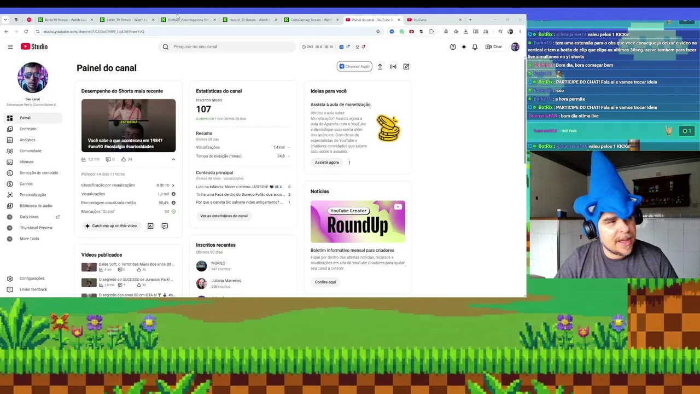Go back in browser history
Image resolution: width=700 pixels, height=394 pixels.
point(6,31)
